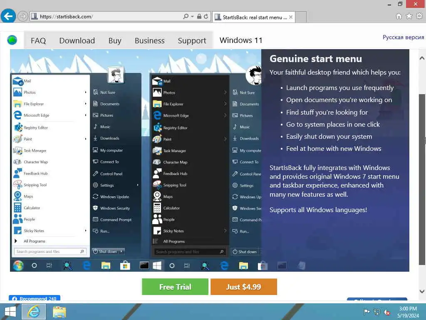Click the vertical scrollbar thumb

tap(422, 180)
